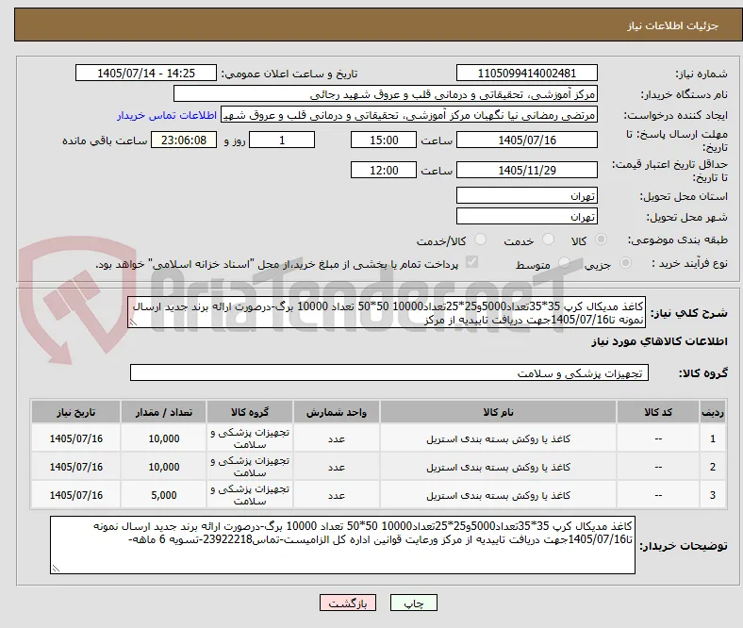Click the request creator name field
The height and width of the screenshot is (628, 743).
coord(409,115)
